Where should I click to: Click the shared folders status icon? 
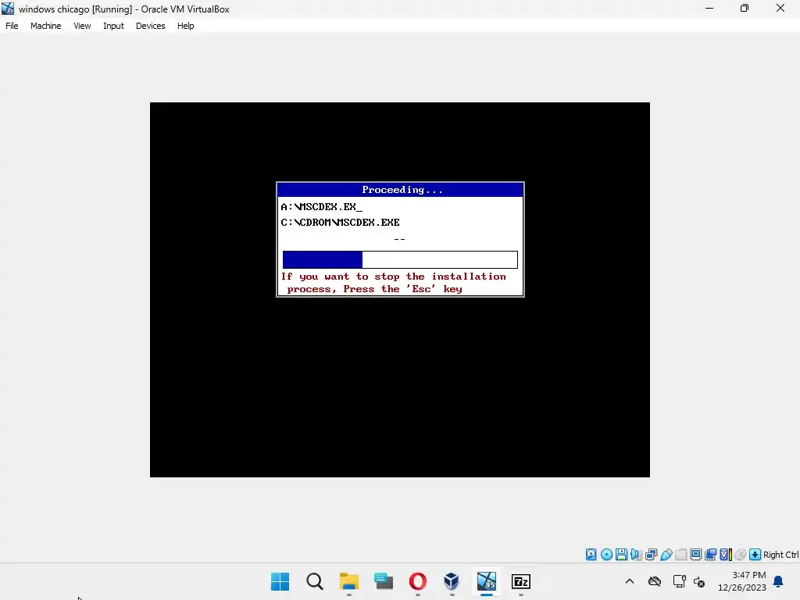coord(680,555)
